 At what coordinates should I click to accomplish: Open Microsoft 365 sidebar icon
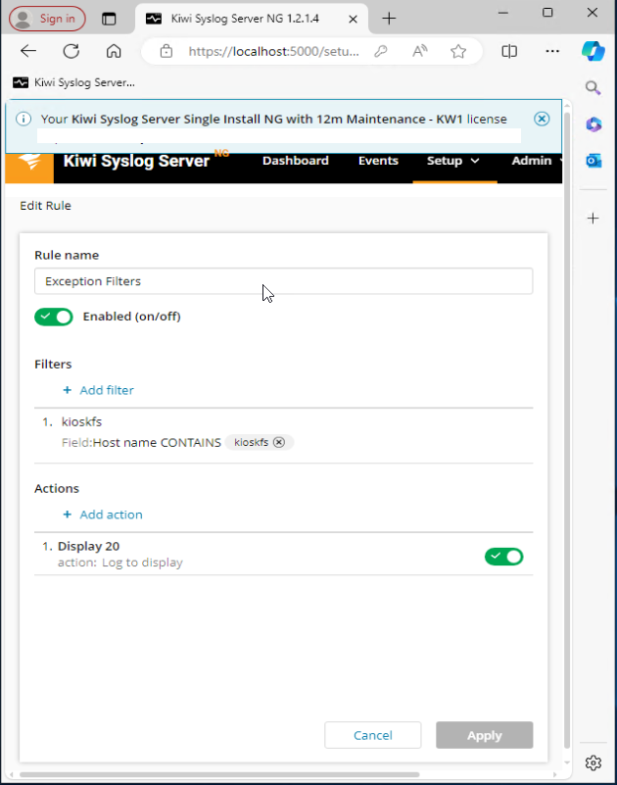point(593,124)
